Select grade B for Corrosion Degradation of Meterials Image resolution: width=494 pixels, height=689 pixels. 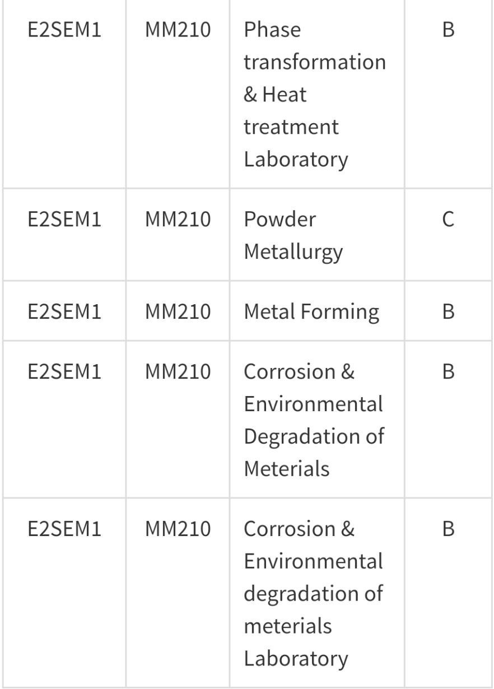click(x=448, y=371)
